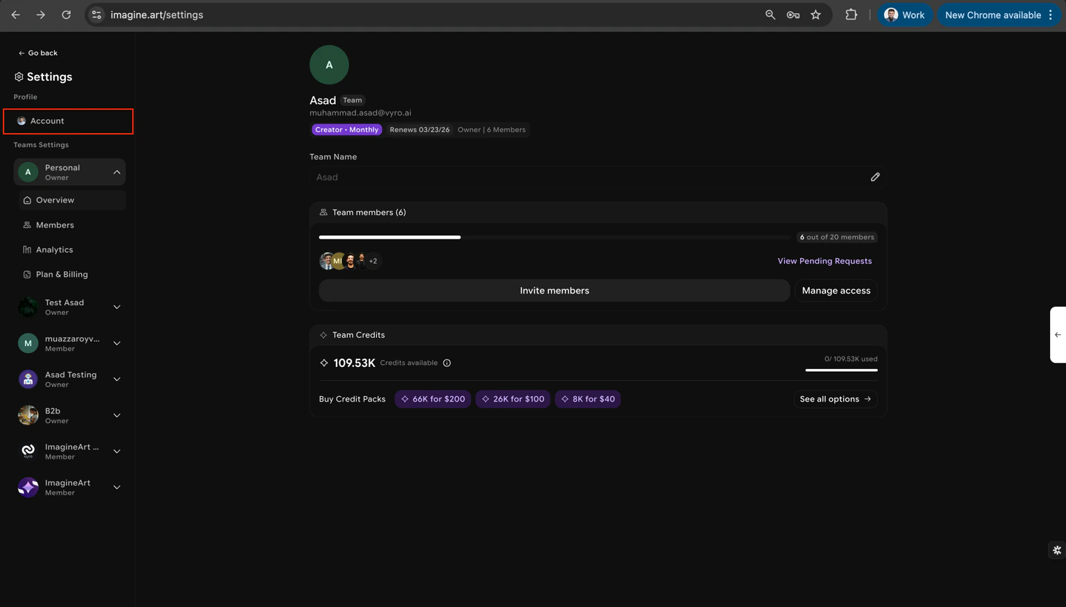Click the Team members people icon
Viewport: 1066px width, 607px height.
click(323, 212)
